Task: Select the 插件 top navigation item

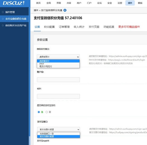Action: [130, 3]
